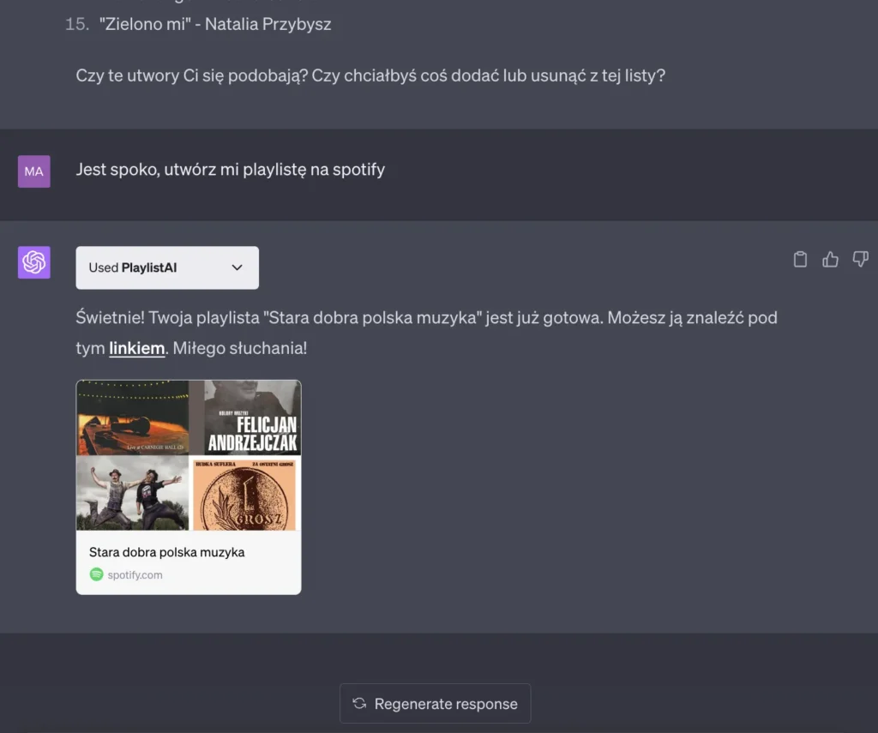The height and width of the screenshot is (733, 878).
Task: Click the 'Zielono mi' track entry
Action: [x=197, y=24]
